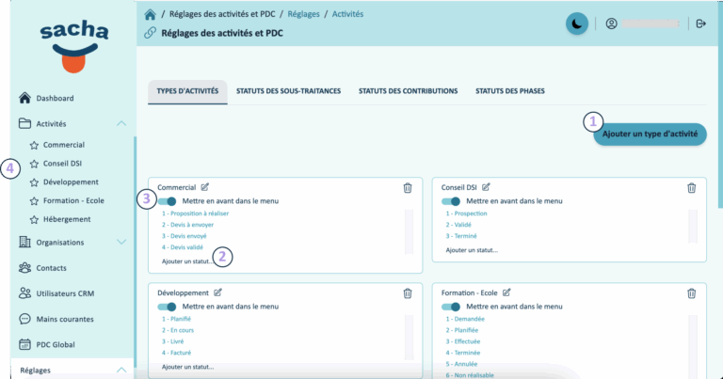The width and height of the screenshot is (723, 379).
Task: Open PDC Global calendar icon
Action: pyautogui.click(x=24, y=344)
